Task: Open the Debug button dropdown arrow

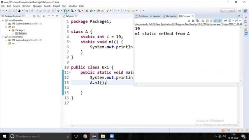Action: pos(61,11)
